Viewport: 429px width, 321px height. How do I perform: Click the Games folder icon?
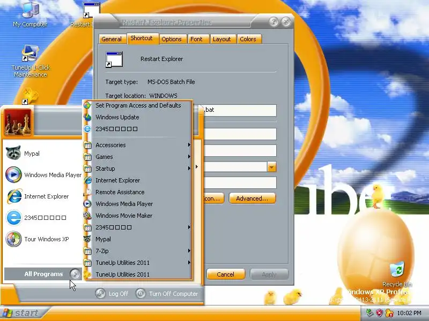(x=87, y=157)
